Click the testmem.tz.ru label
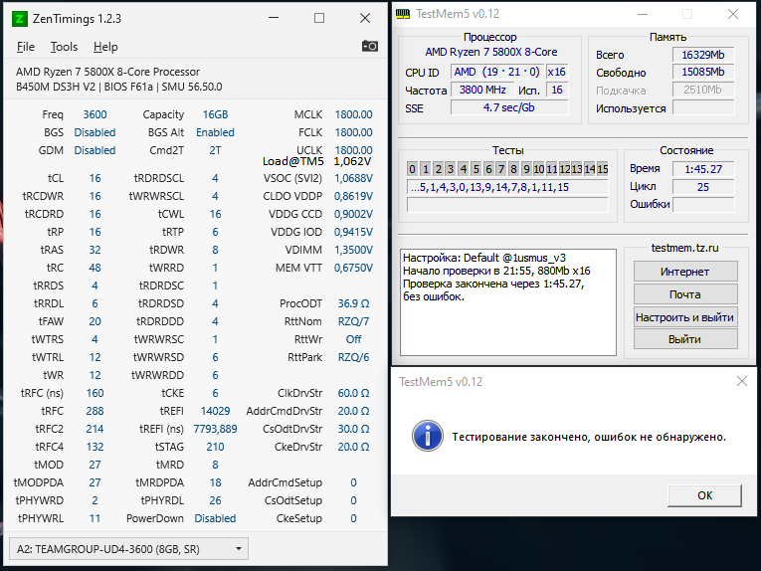The height and width of the screenshot is (571, 761). pyautogui.click(x=684, y=248)
